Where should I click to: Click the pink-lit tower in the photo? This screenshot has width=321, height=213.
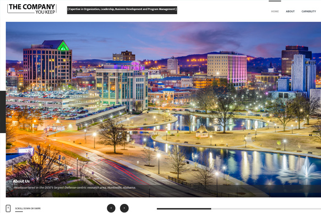click(x=237, y=69)
